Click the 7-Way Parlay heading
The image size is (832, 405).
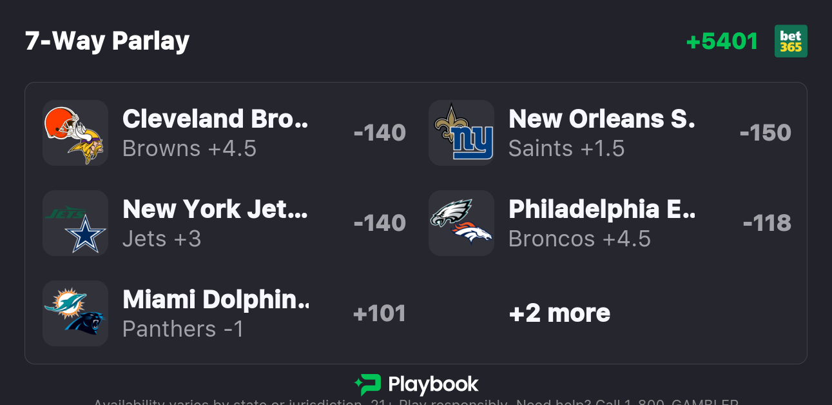[107, 41]
